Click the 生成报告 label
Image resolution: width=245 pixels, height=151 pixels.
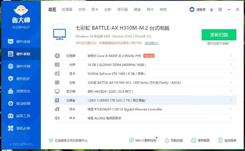pyautogui.click(x=230, y=140)
